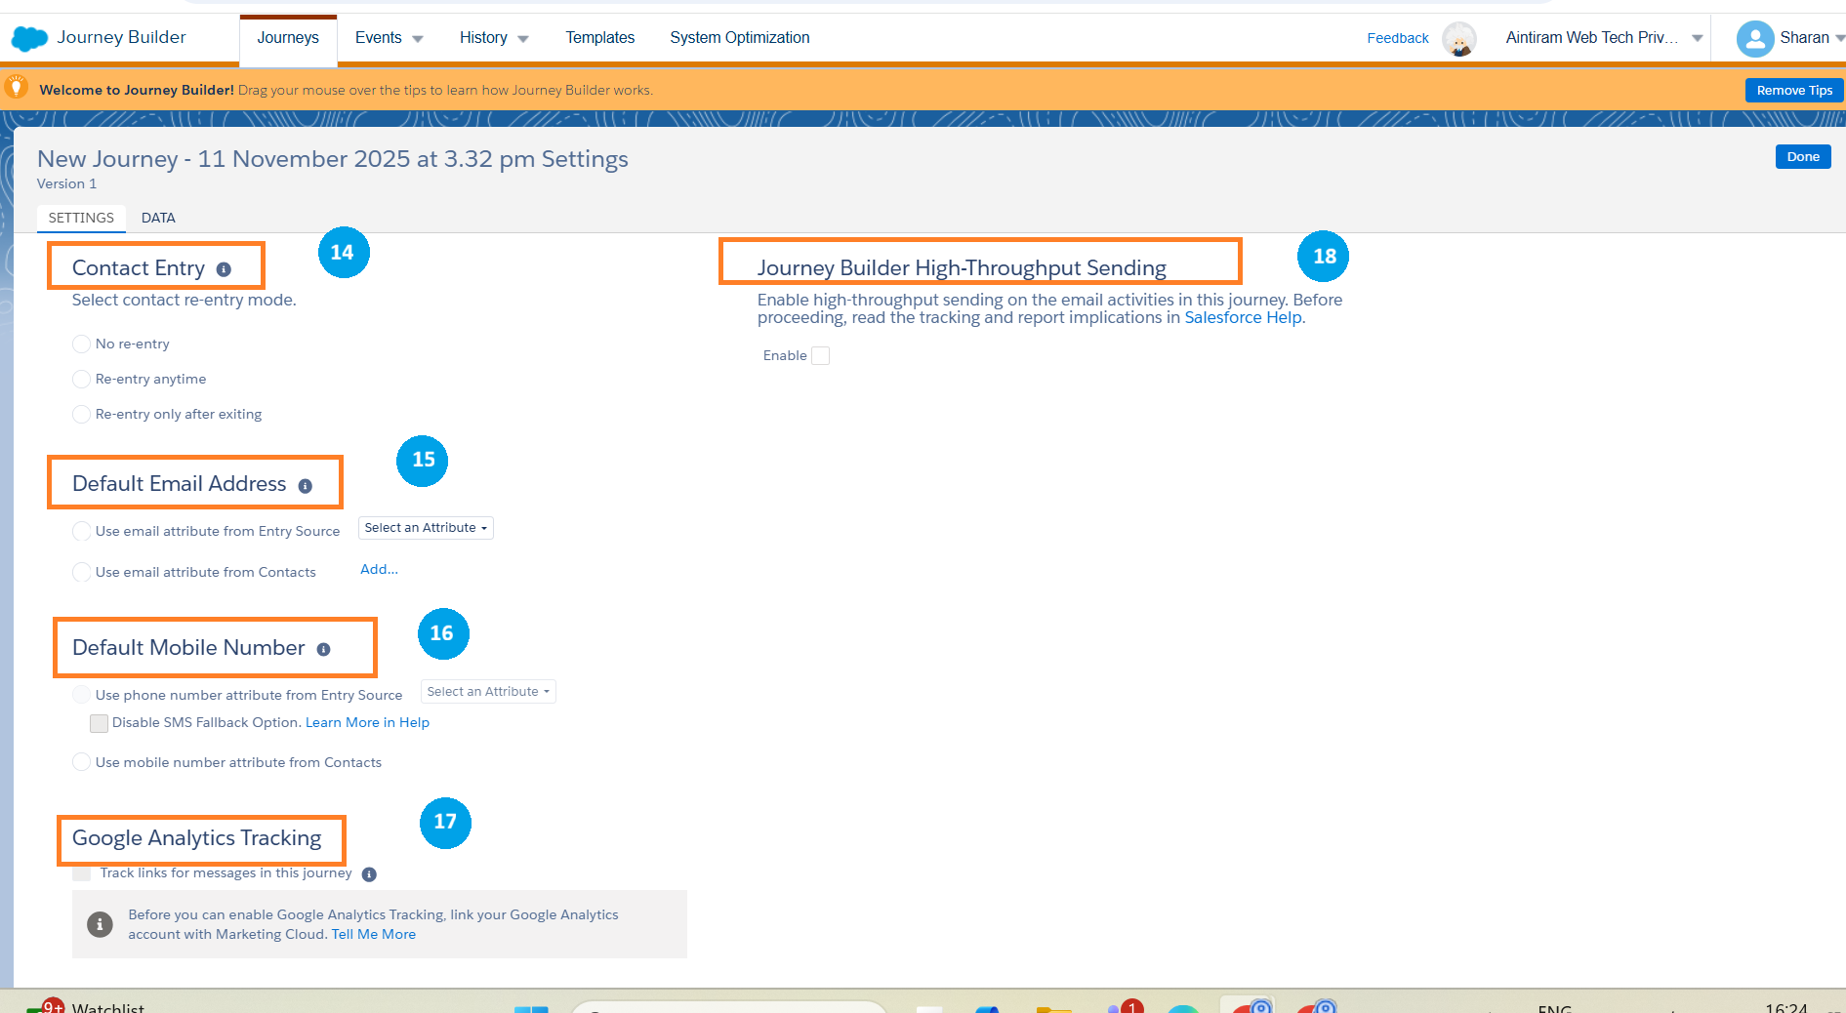Choose Re-entry only after exiting option
The image size is (1846, 1013).
[82, 414]
